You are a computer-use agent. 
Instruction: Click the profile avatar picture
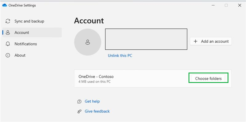(x=88, y=42)
